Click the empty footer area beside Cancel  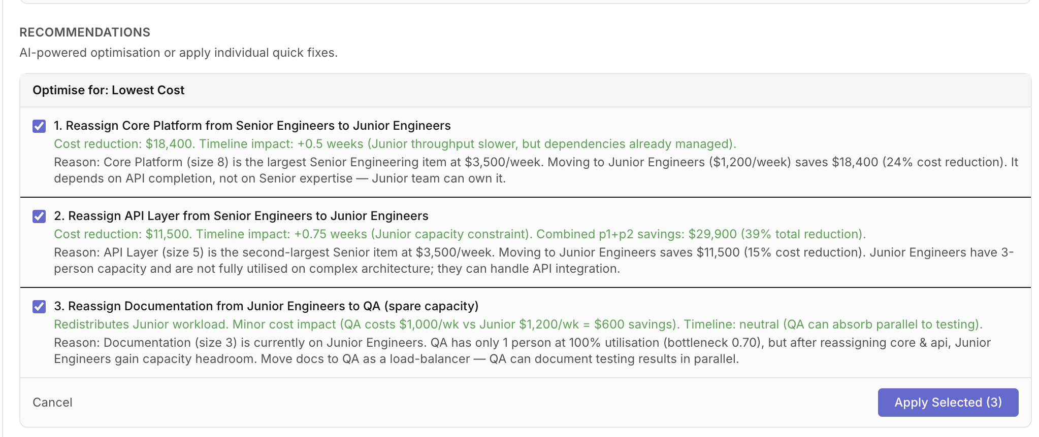click(x=457, y=403)
